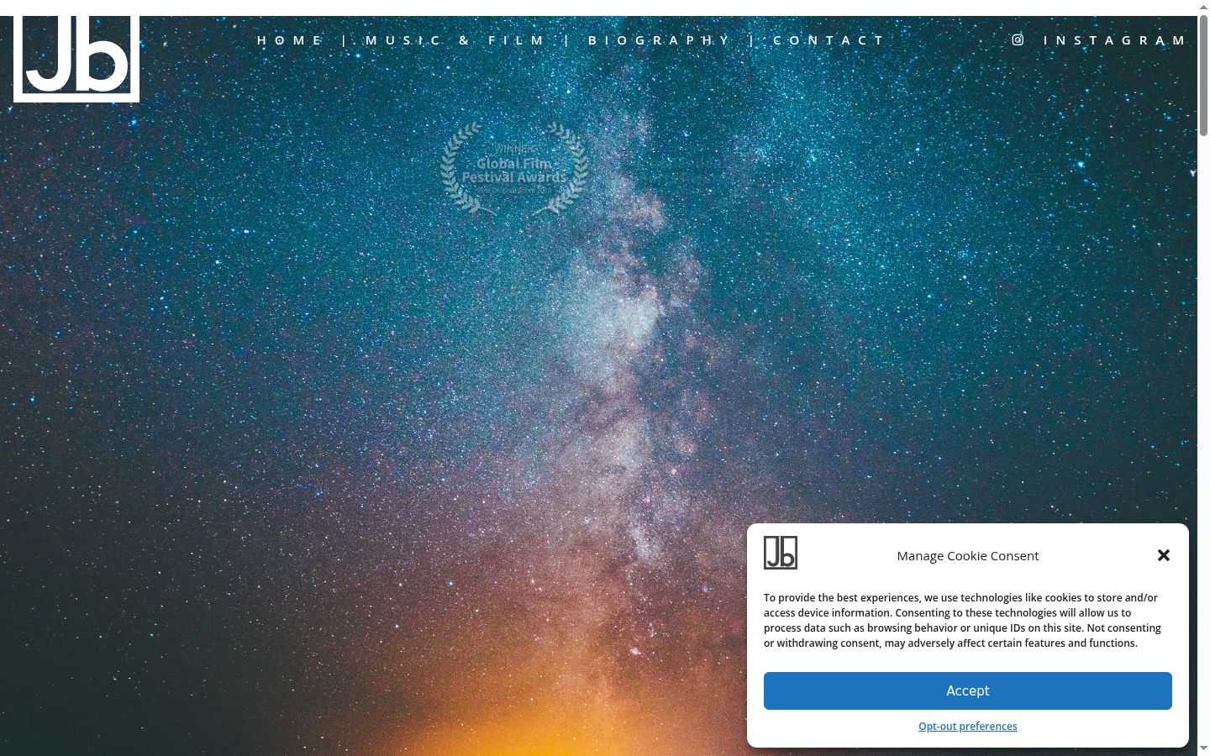Click the page vertical scrollbar thumb
This screenshot has height=756, width=1210.
[x=1203, y=76]
